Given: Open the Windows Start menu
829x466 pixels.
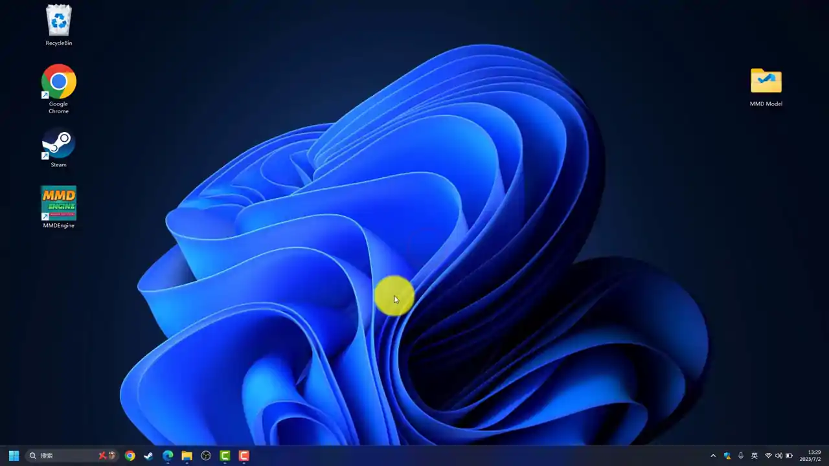Looking at the screenshot, I should click(x=14, y=456).
